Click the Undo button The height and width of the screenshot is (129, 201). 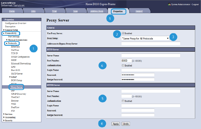coord(126,124)
